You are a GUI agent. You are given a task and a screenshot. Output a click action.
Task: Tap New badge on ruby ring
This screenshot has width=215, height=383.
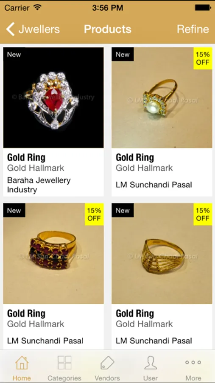[14, 54]
